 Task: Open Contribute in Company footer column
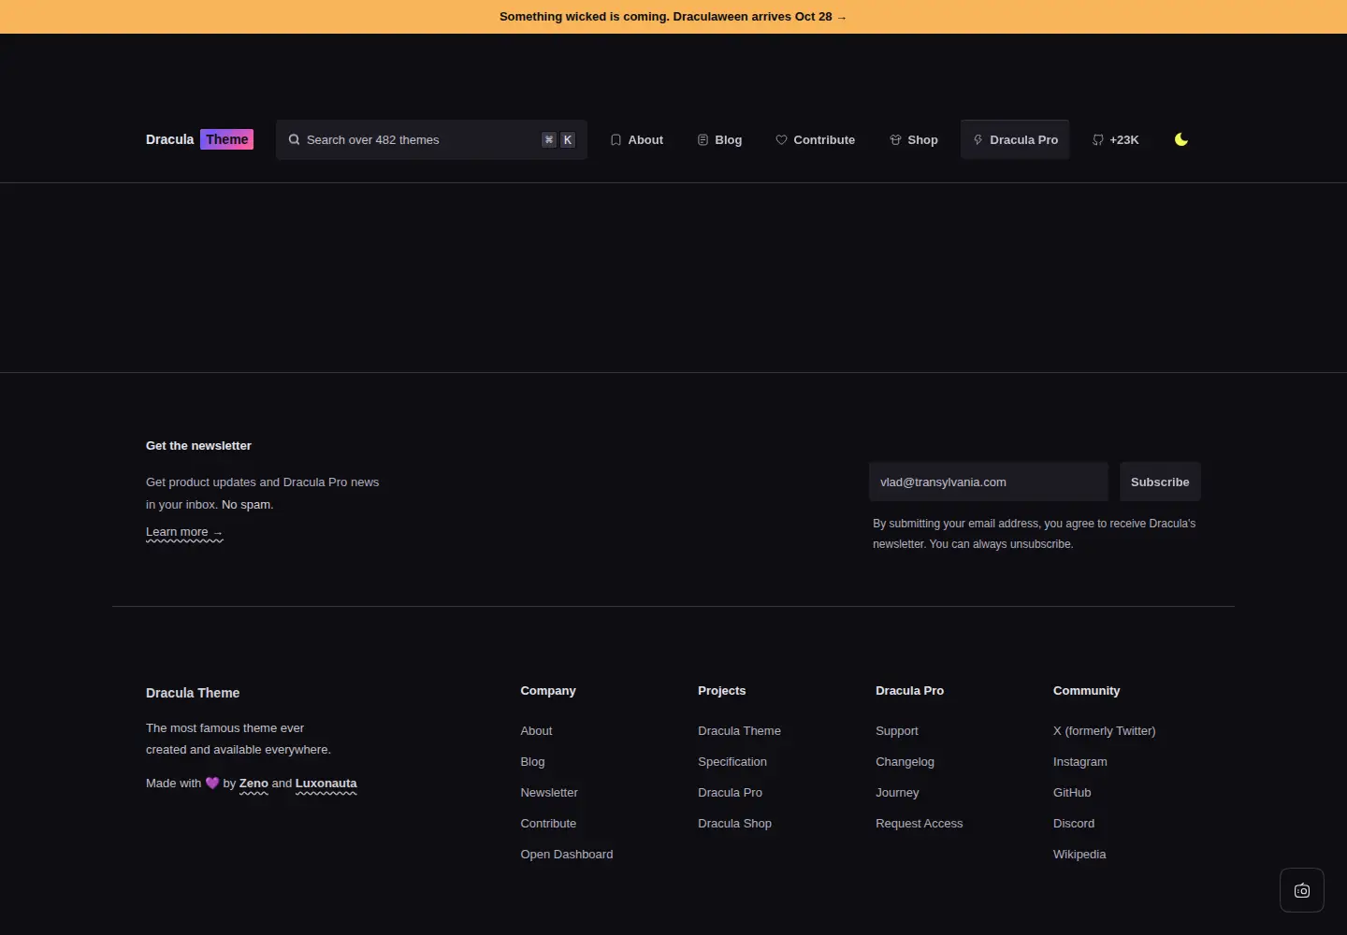click(x=548, y=824)
